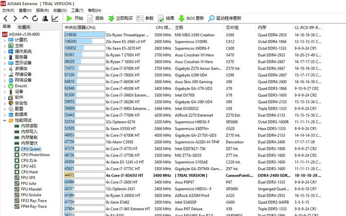Select FPU VP8 benchmark
Viewport: 346px width, 216px height.
[x=25, y=178]
